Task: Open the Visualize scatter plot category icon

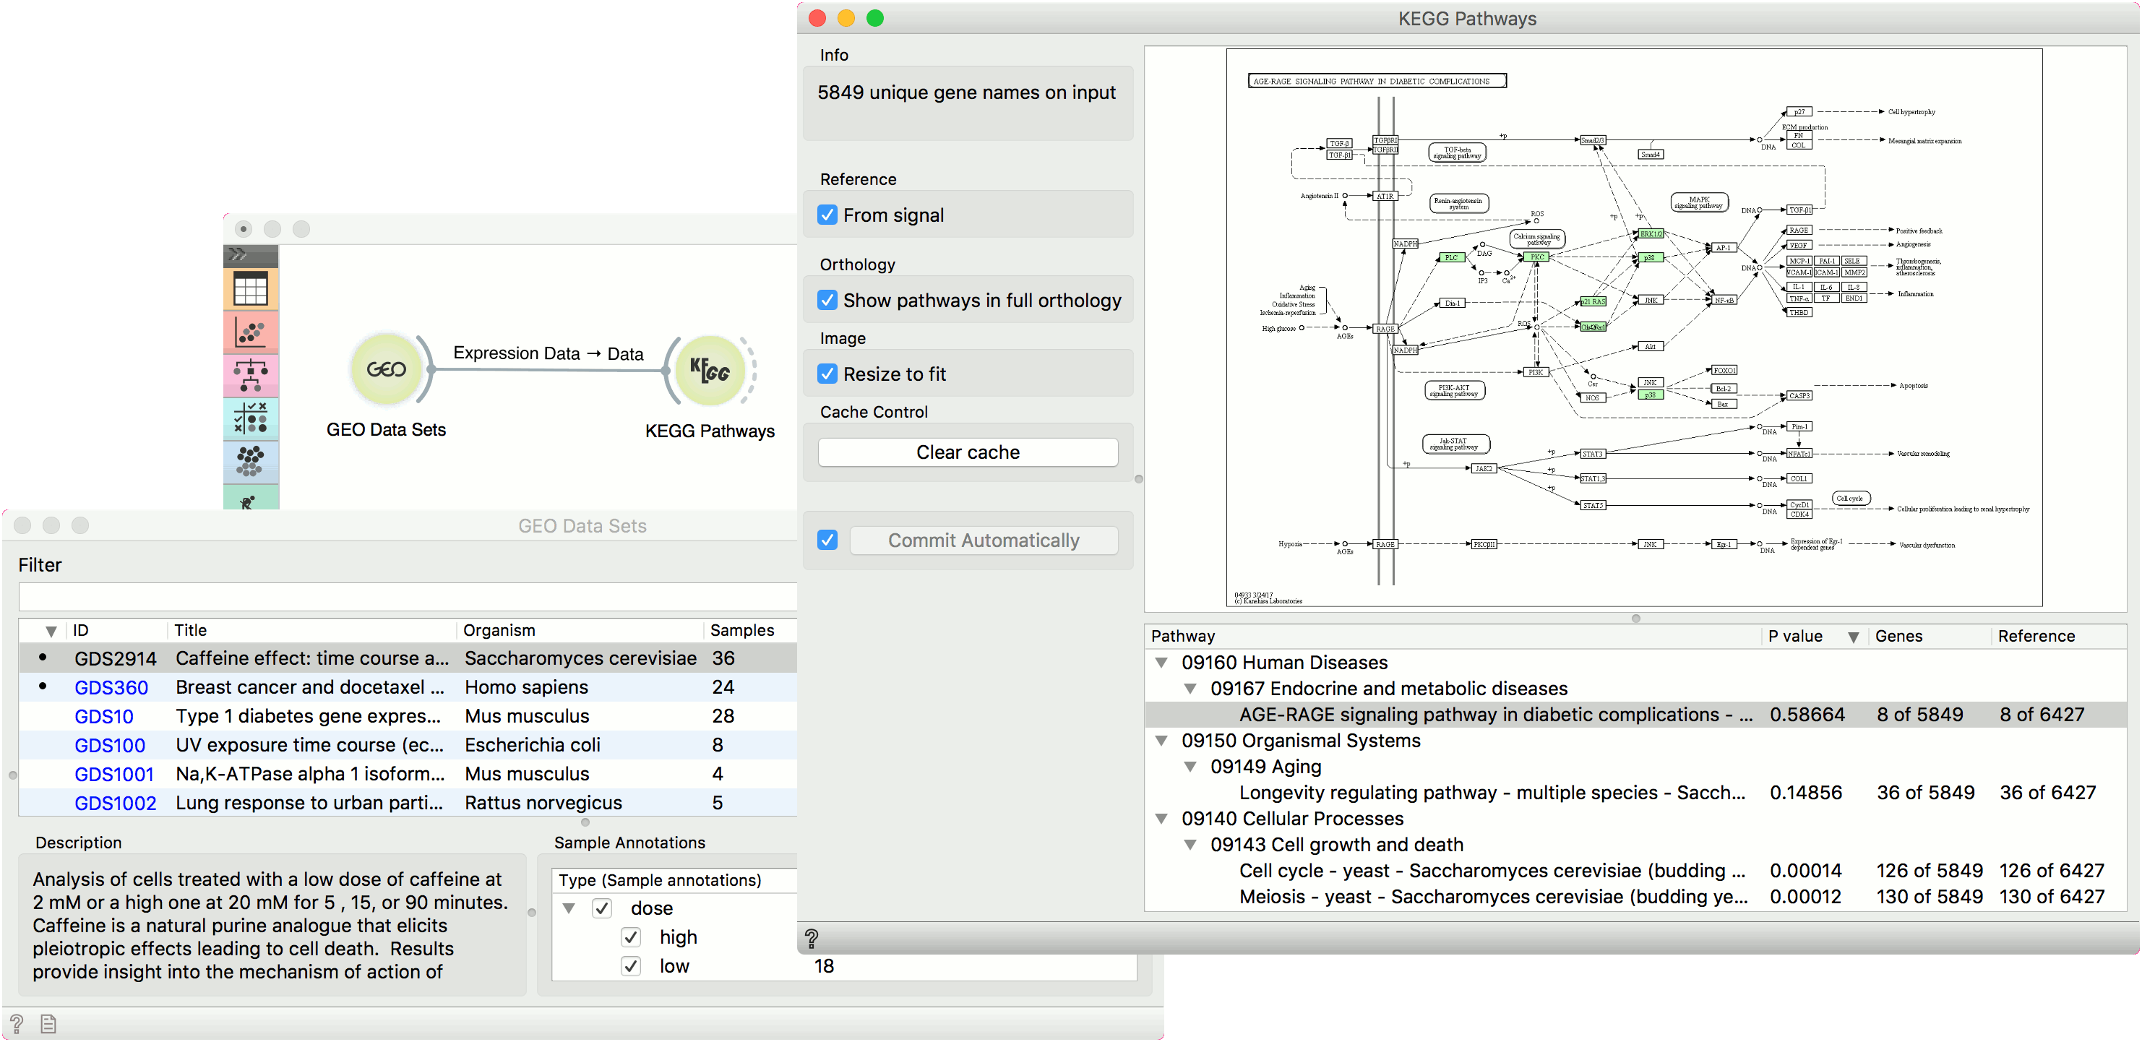Action: pos(250,332)
